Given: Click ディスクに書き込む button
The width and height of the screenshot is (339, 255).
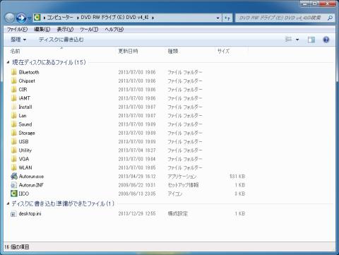Looking at the screenshot, I should click(x=61, y=40).
